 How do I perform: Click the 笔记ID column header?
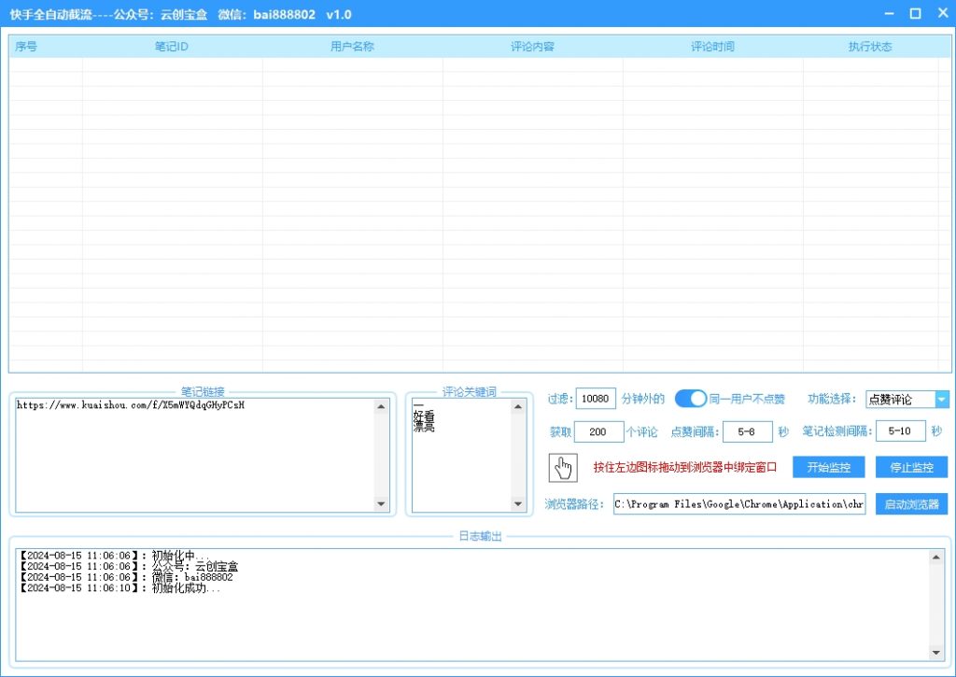tap(172, 47)
